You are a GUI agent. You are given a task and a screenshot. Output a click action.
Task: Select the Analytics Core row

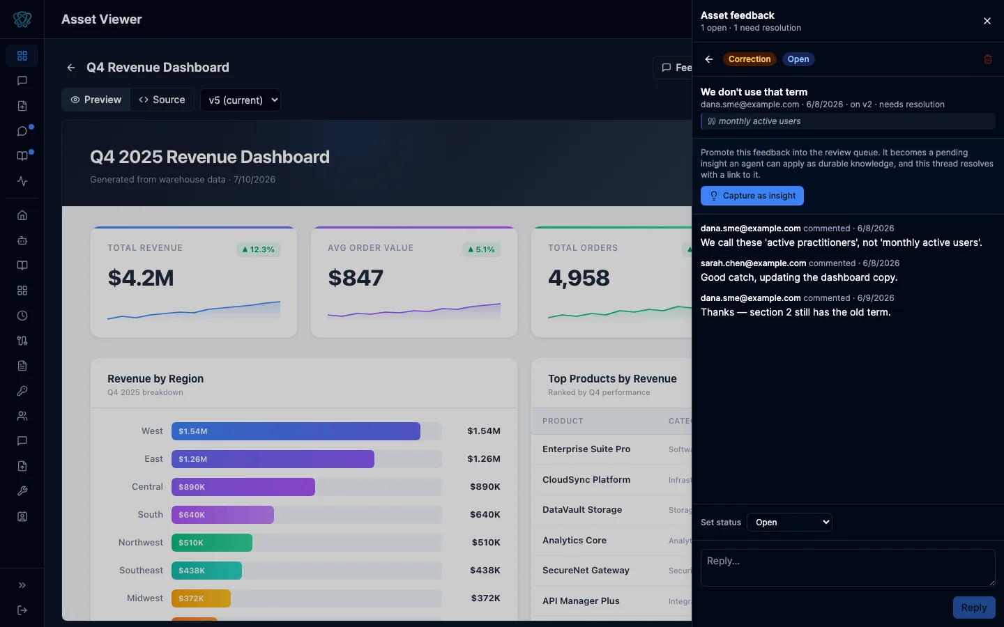tap(611, 541)
